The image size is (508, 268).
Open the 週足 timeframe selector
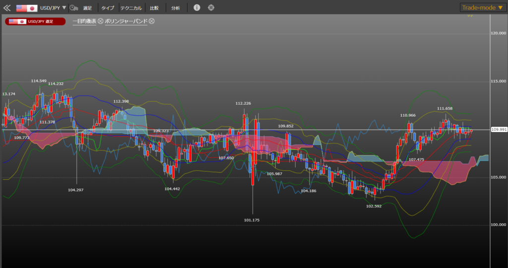point(87,8)
